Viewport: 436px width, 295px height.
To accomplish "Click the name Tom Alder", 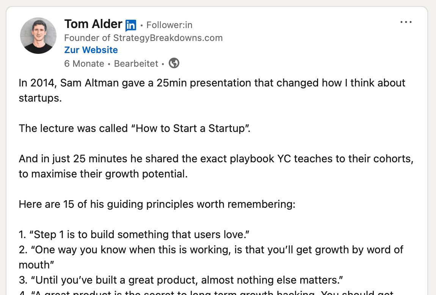I will point(93,24).
